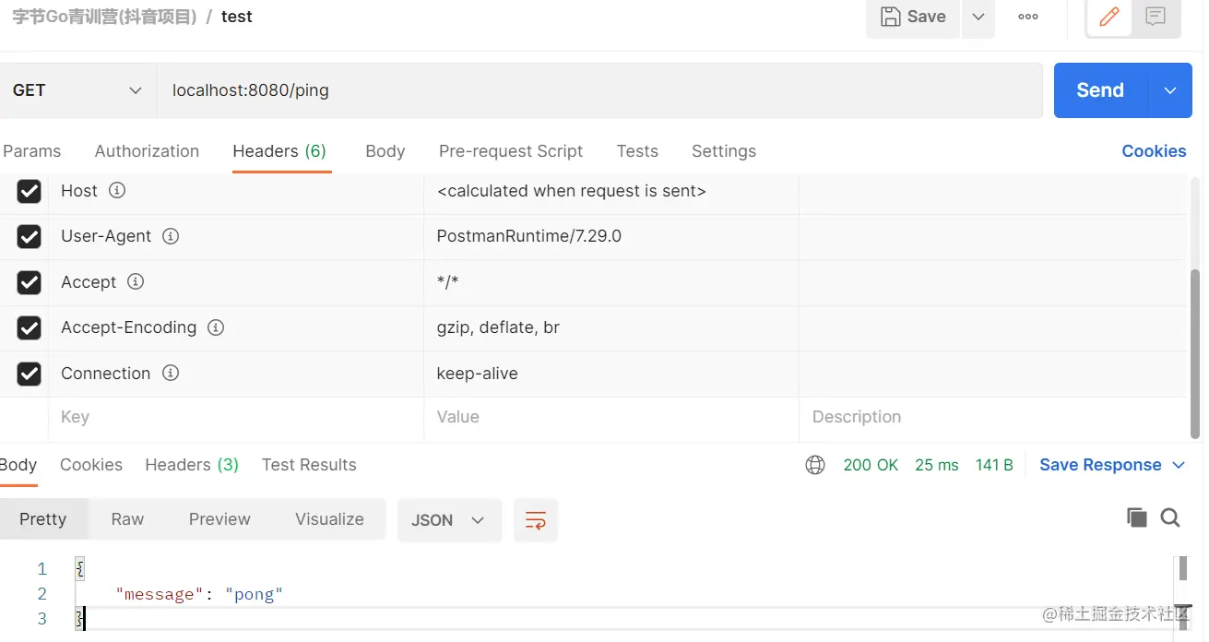
Task: Open the JSON format dropdown
Action: click(x=449, y=519)
